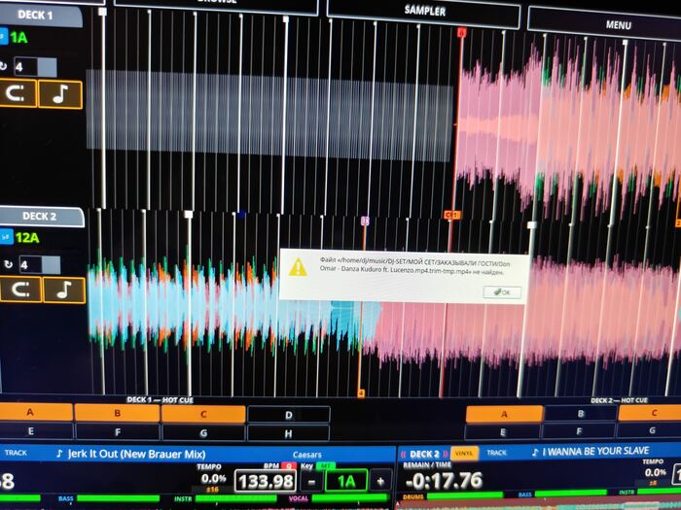Toggle the VINYL mode button on Deck 2

pyautogui.click(x=464, y=454)
